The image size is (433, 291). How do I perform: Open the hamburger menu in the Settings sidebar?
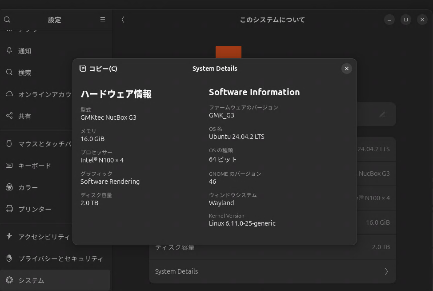(x=102, y=19)
